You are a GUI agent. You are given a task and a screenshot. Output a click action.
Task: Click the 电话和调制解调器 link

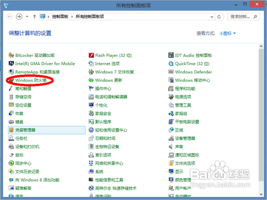click(x=111, y=97)
